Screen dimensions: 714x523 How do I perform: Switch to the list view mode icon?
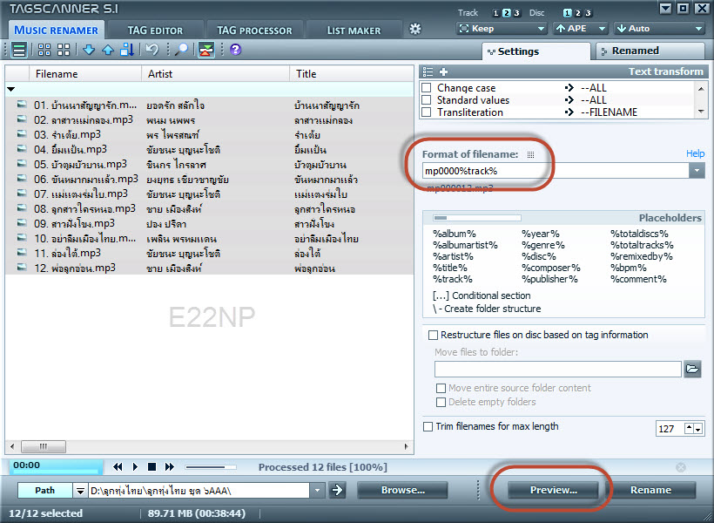[19, 50]
